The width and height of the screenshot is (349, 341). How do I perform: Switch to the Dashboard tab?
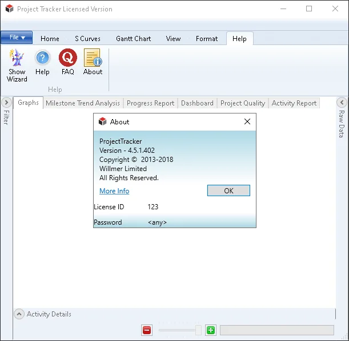(197, 103)
